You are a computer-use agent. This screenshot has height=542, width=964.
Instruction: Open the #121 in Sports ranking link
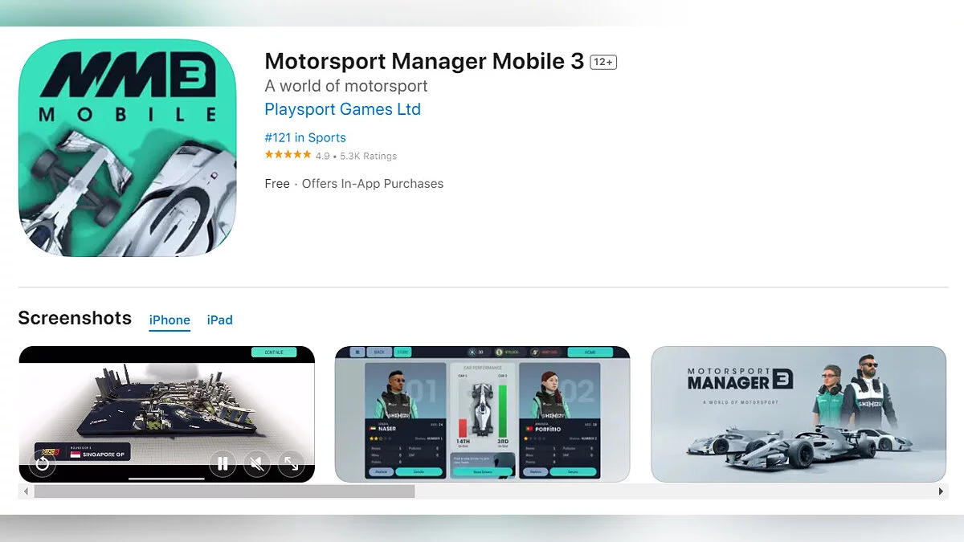pos(305,137)
